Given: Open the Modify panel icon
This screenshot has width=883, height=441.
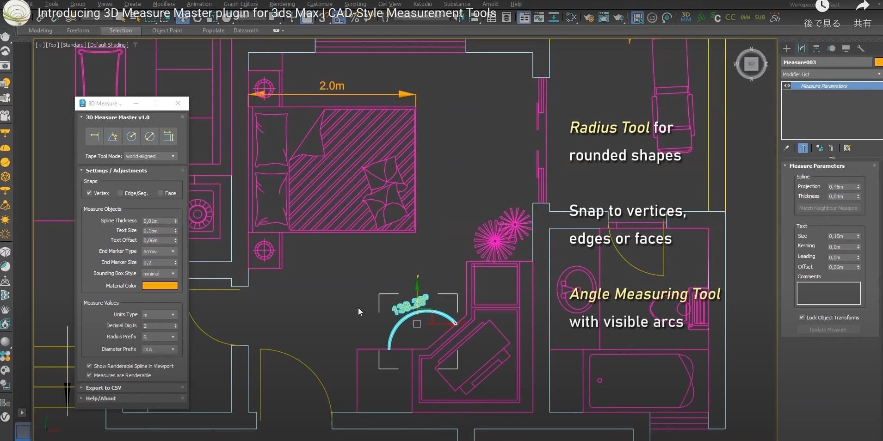Looking at the screenshot, I should [x=802, y=49].
